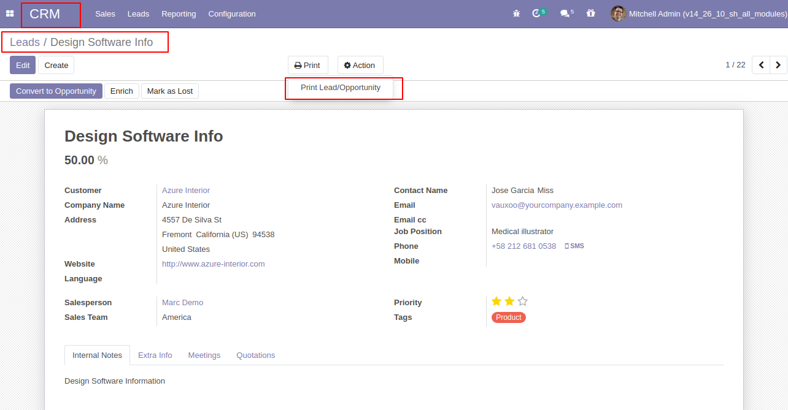Click the 50.00 probability value
This screenshot has width=788, height=410.
[79, 160]
